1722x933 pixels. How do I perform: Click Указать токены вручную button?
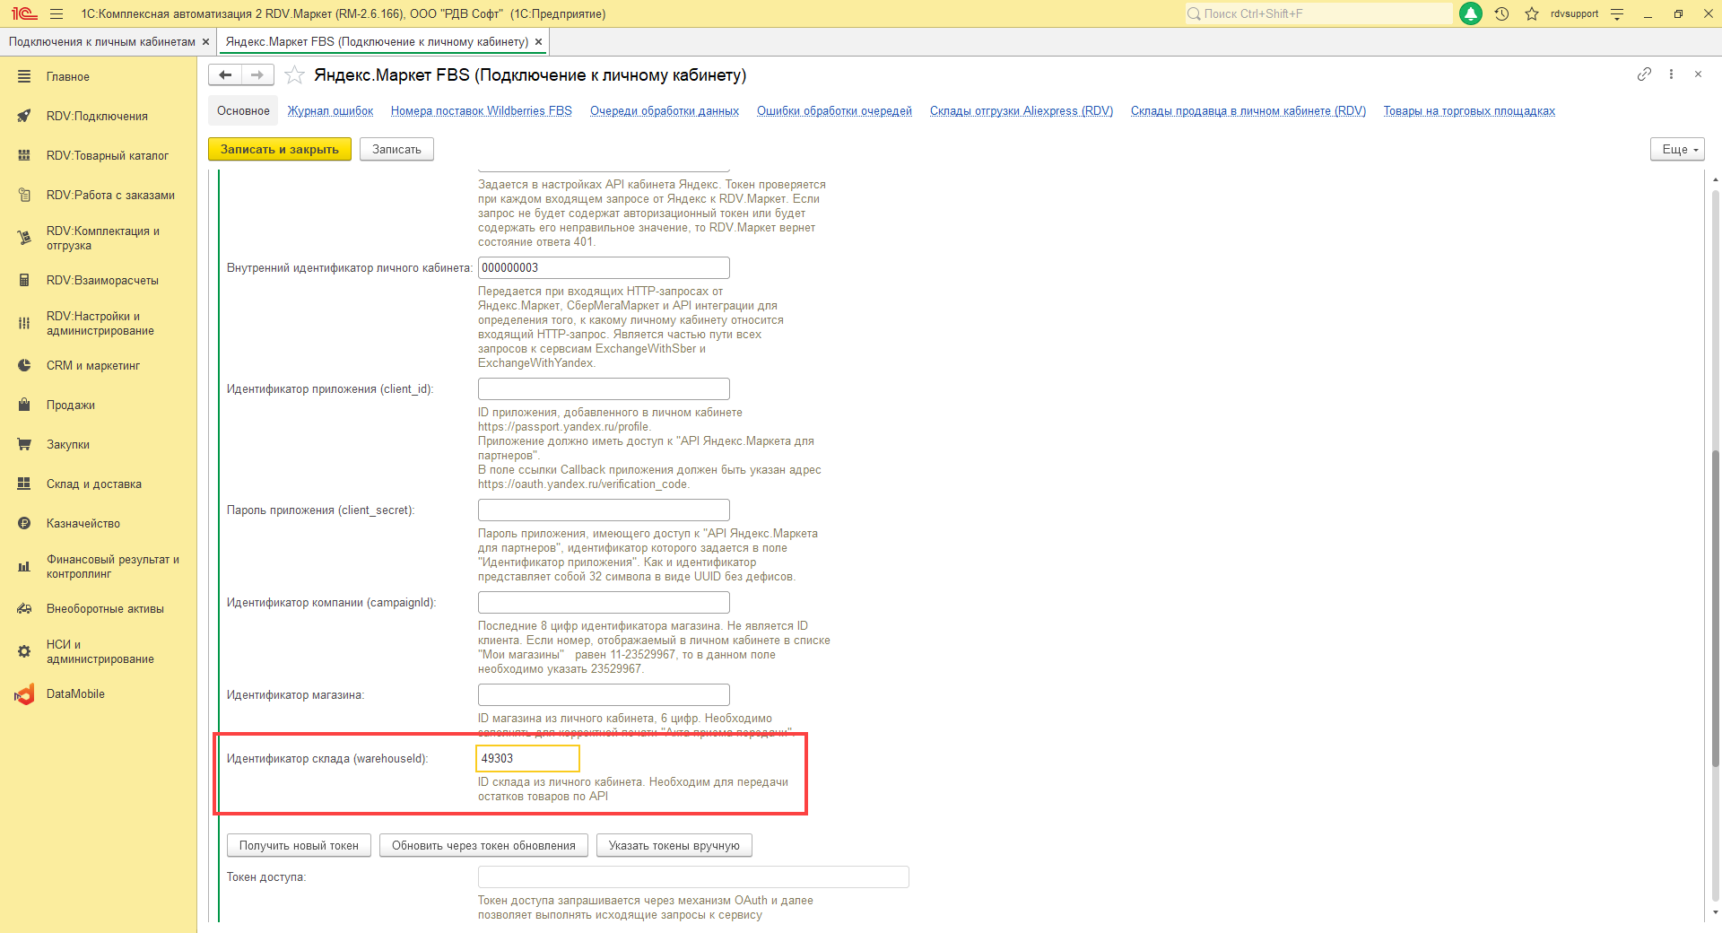(x=674, y=846)
